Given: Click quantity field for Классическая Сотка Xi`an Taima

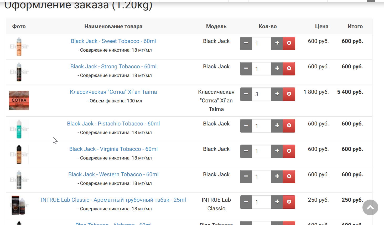Looking at the screenshot, I should coord(262,94).
